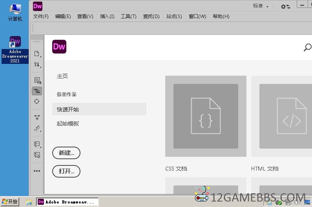312x207 pixels.
Task: Remove comment tool icon in sidebar
Action: tap(37, 155)
